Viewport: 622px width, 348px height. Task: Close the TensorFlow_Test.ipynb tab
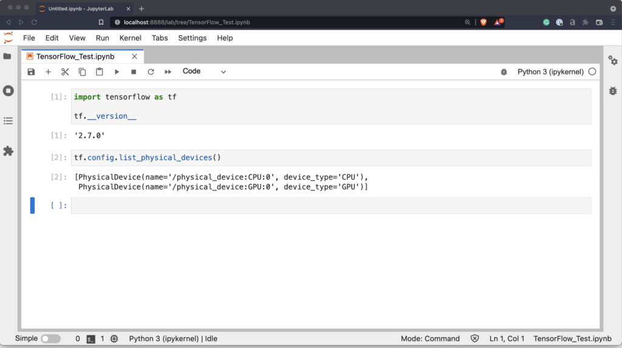pos(134,56)
